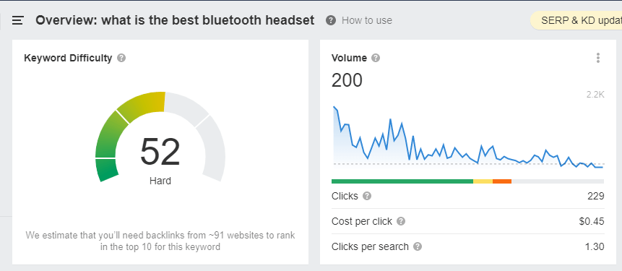Click the Cost per click value $0.45

coord(592,221)
